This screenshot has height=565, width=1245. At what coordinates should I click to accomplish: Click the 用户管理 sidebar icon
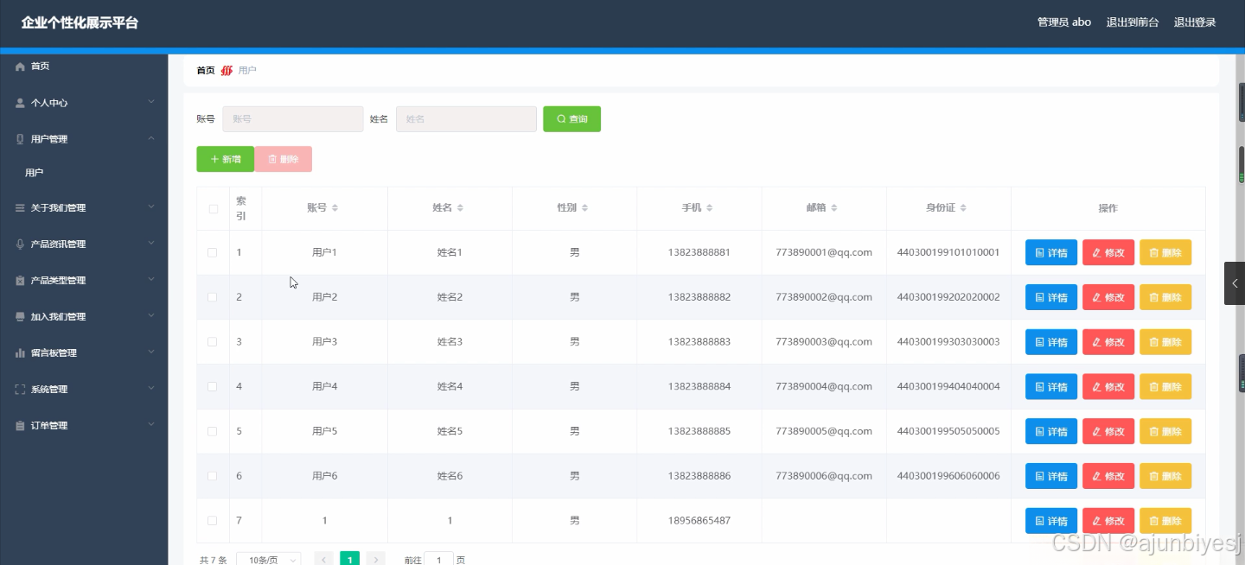20,139
